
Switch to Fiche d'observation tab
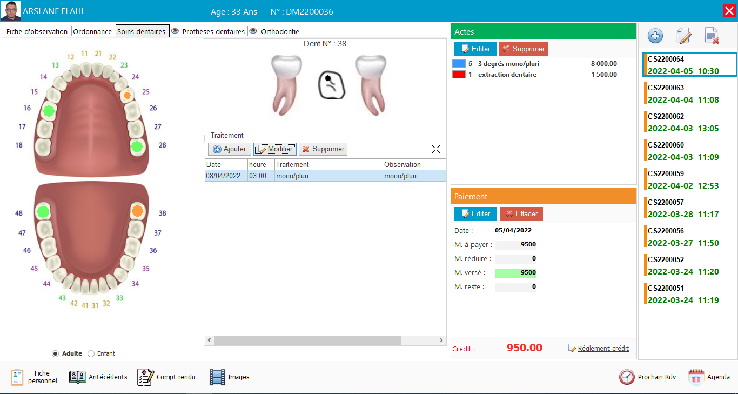point(37,31)
